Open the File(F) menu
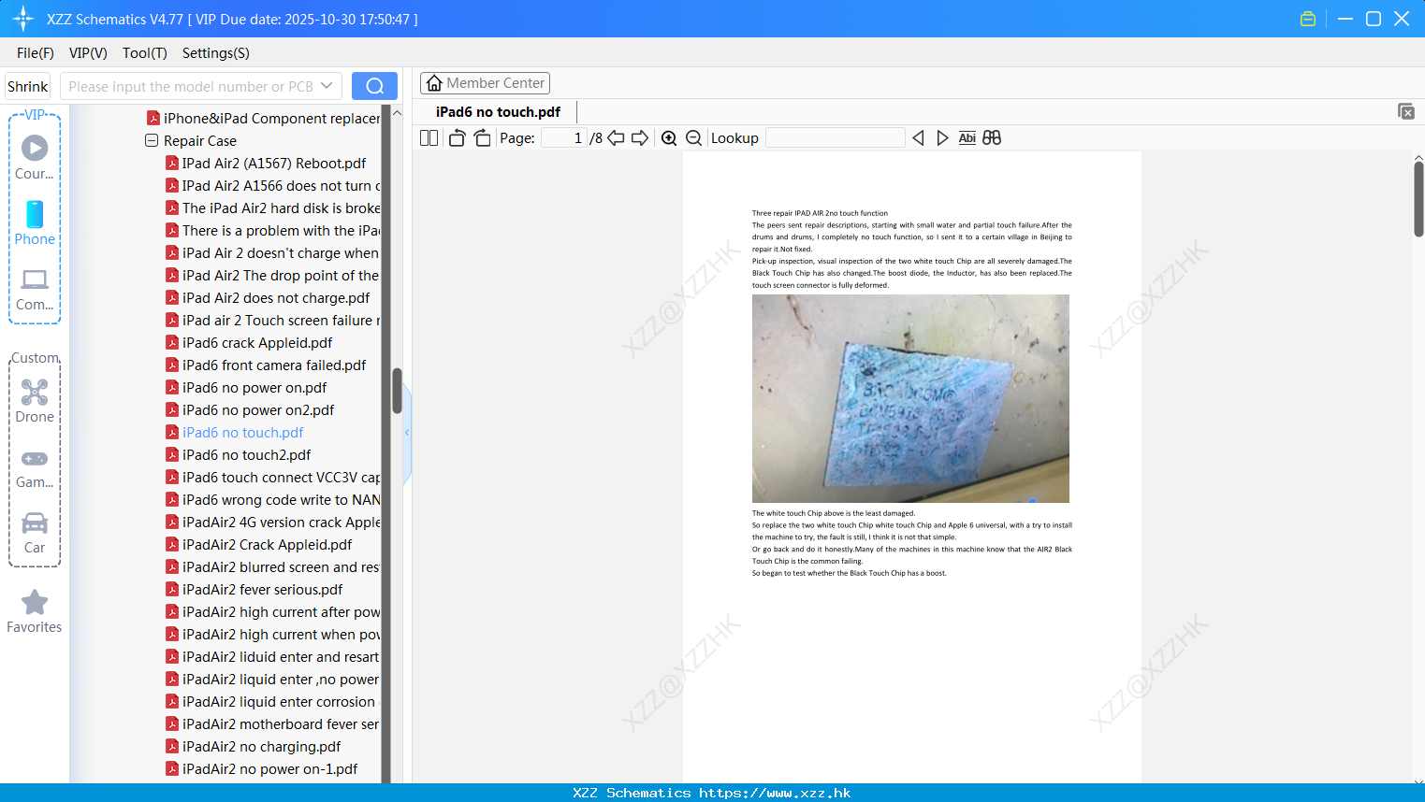Image resolution: width=1425 pixels, height=802 pixels. coord(36,53)
